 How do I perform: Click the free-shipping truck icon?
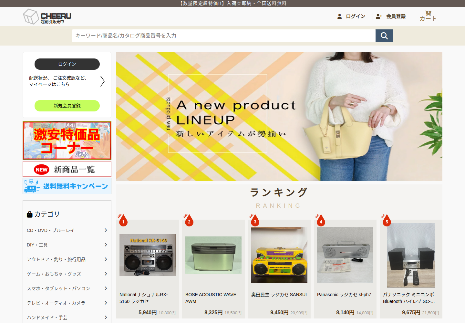[x=32, y=186]
